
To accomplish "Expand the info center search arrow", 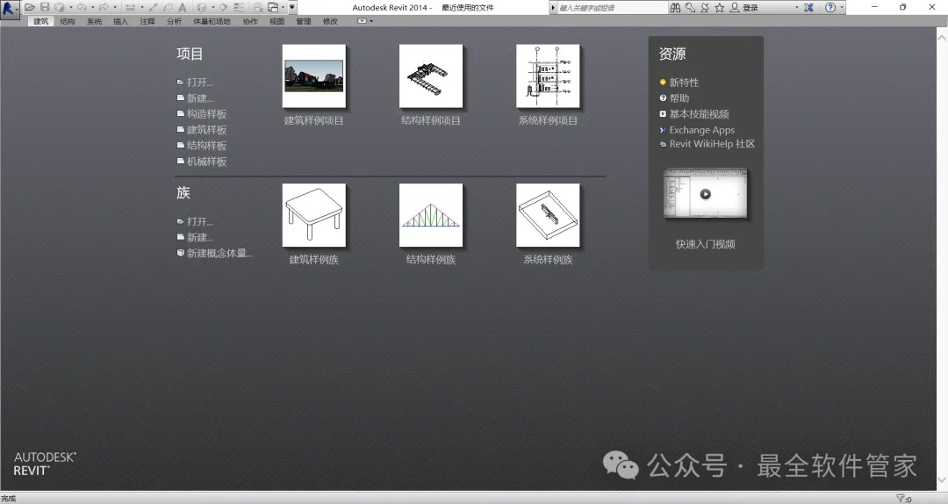I will tap(553, 7).
